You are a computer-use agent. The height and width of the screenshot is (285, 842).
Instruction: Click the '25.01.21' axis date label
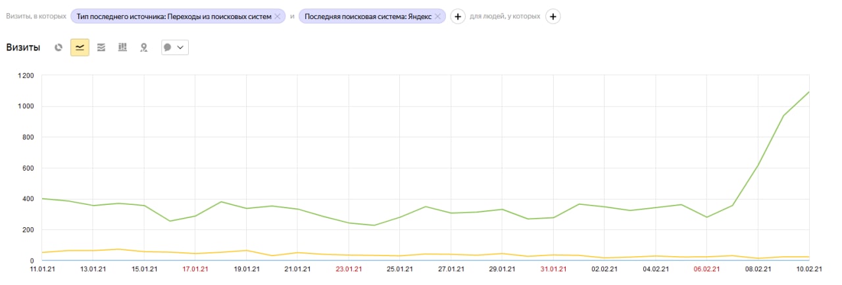[x=400, y=269]
